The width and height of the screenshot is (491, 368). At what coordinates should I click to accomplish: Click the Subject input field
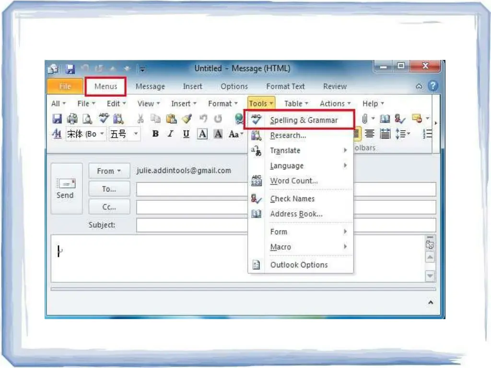(x=286, y=225)
